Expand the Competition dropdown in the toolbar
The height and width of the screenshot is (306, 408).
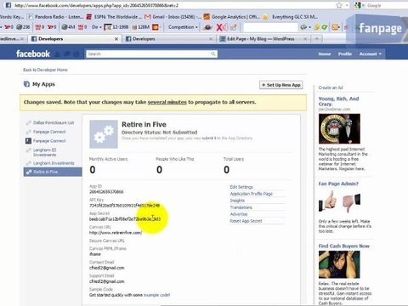click(183, 27)
